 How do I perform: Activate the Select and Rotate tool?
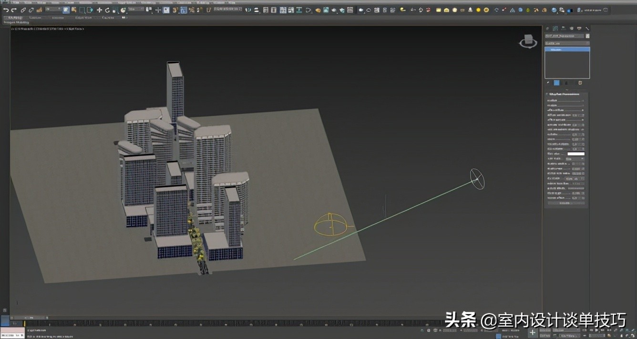pos(107,9)
